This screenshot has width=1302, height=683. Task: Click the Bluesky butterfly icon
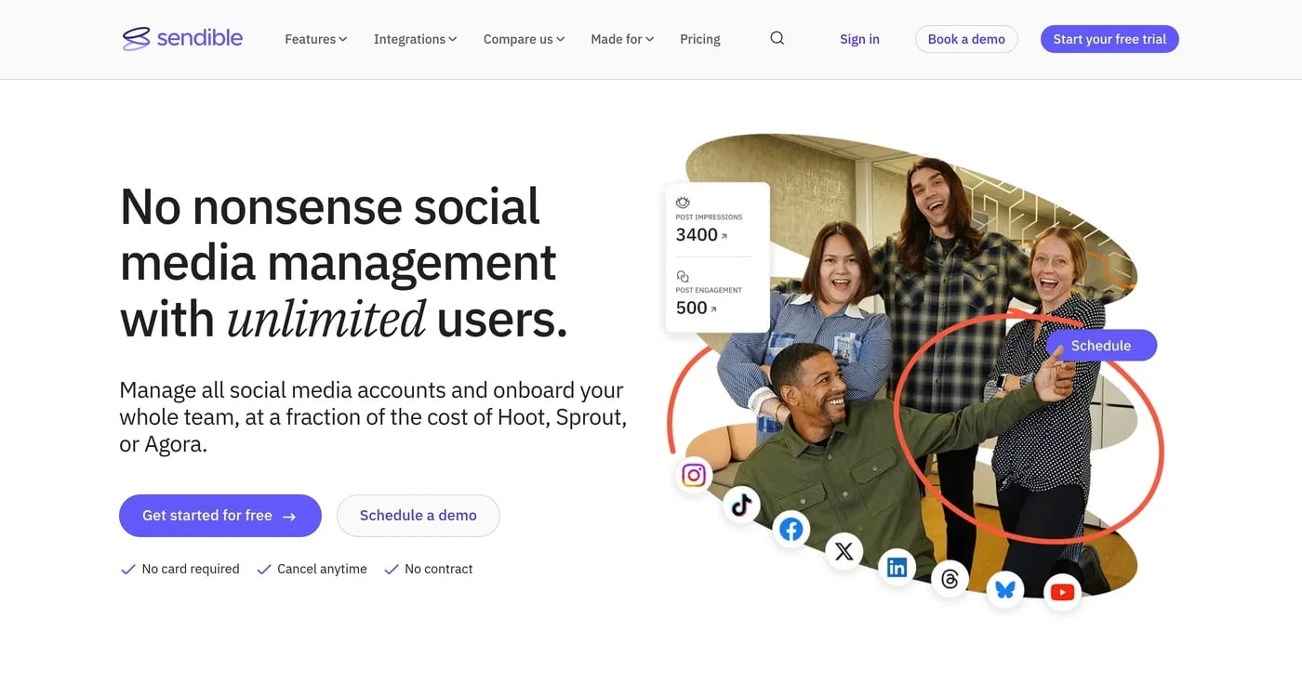(1005, 589)
